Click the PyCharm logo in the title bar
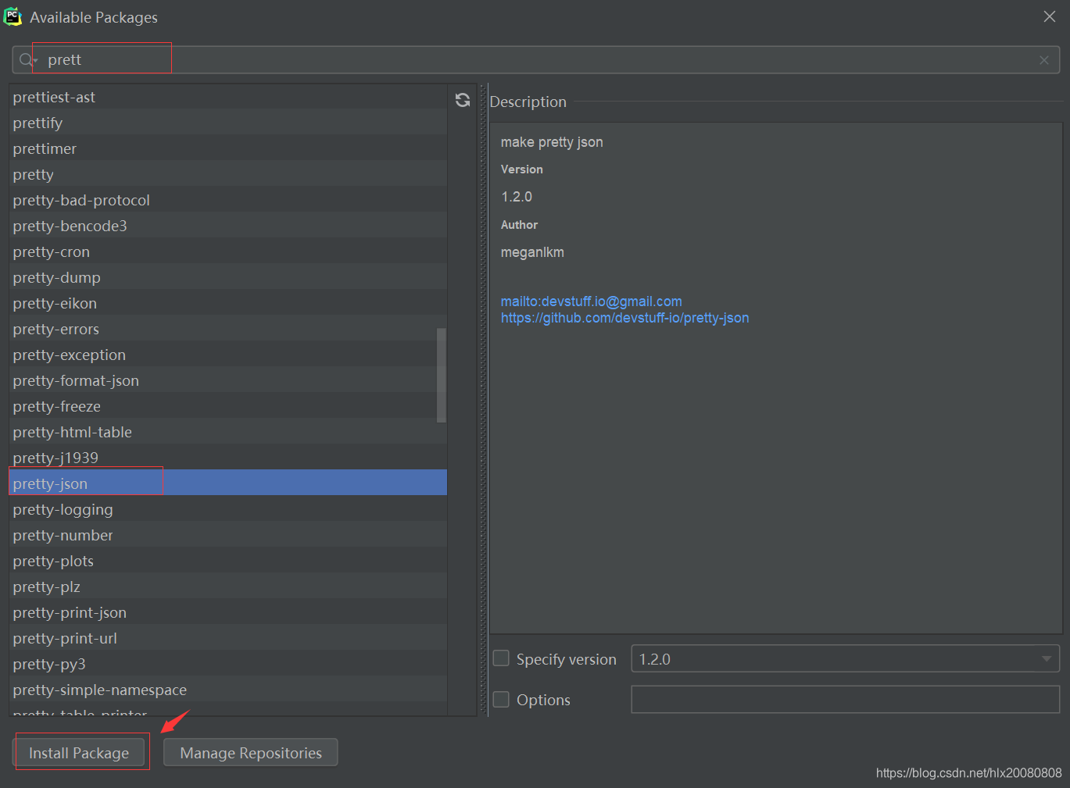This screenshot has width=1070, height=788. click(x=13, y=16)
